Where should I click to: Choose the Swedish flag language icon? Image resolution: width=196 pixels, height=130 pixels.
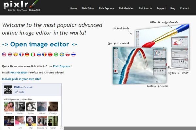coord(62,55)
